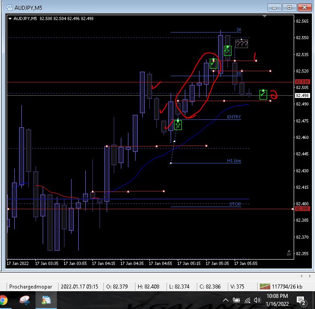Click the 17 Jan 04:15 time label
Image resolution: width=315 pixels, height=309 pixels.
(104, 264)
